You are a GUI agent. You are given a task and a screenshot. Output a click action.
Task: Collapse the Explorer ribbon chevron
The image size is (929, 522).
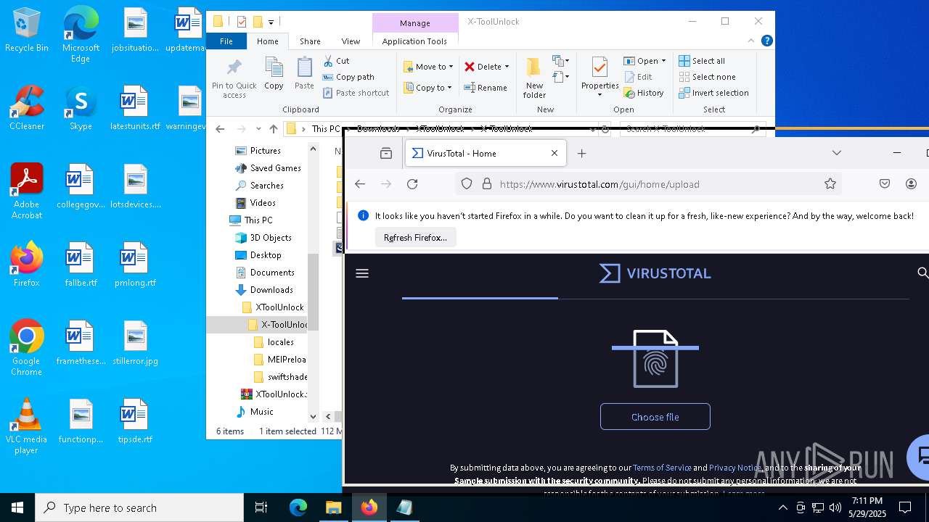coord(751,41)
